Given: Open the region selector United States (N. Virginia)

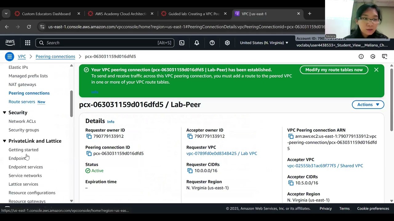Looking at the screenshot, I should click(264, 43).
